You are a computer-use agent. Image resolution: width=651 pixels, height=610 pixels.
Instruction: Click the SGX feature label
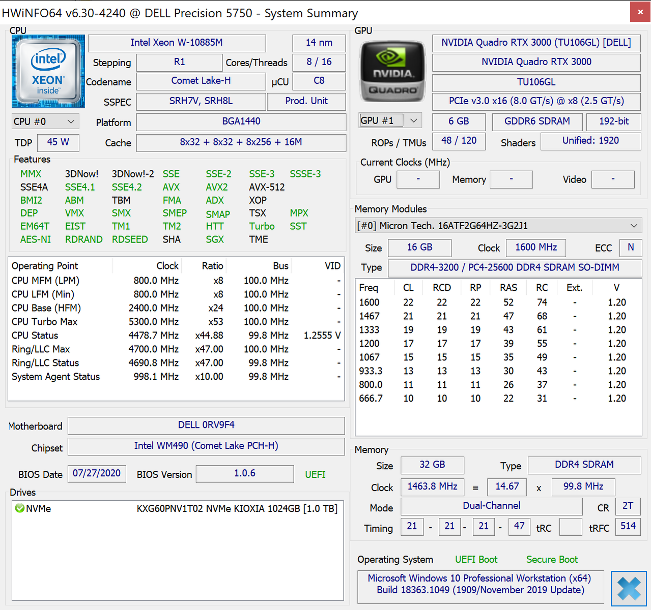tap(215, 239)
